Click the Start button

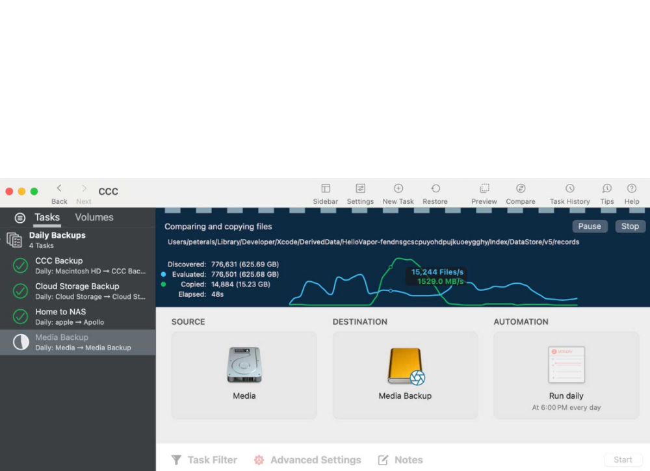[623, 460]
